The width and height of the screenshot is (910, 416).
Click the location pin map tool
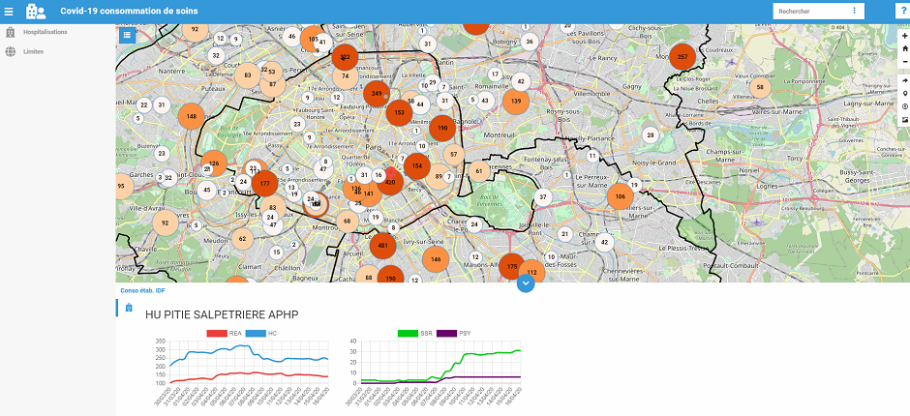tap(903, 94)
